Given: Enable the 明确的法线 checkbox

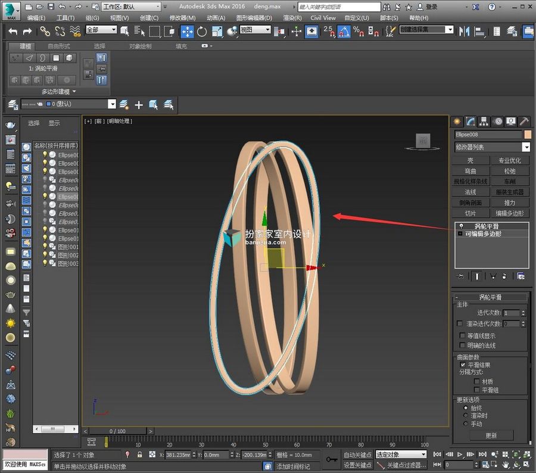Looking at the screenshot, I should 463,345.
